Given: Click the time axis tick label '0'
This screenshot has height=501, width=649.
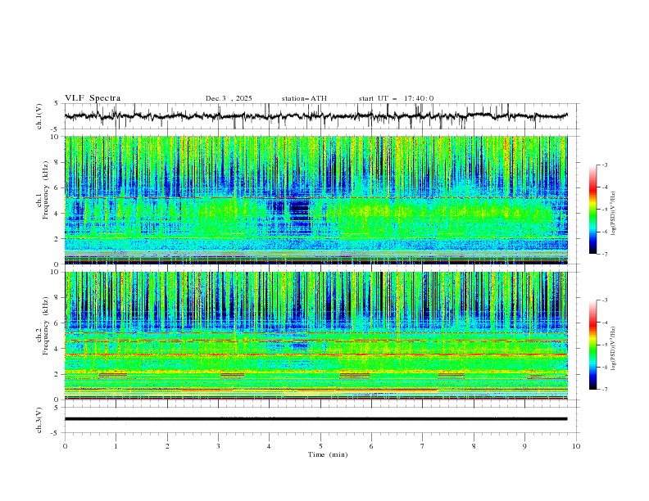Looking at the screenshot, I should pyautogui.click(x=65, y=446).
